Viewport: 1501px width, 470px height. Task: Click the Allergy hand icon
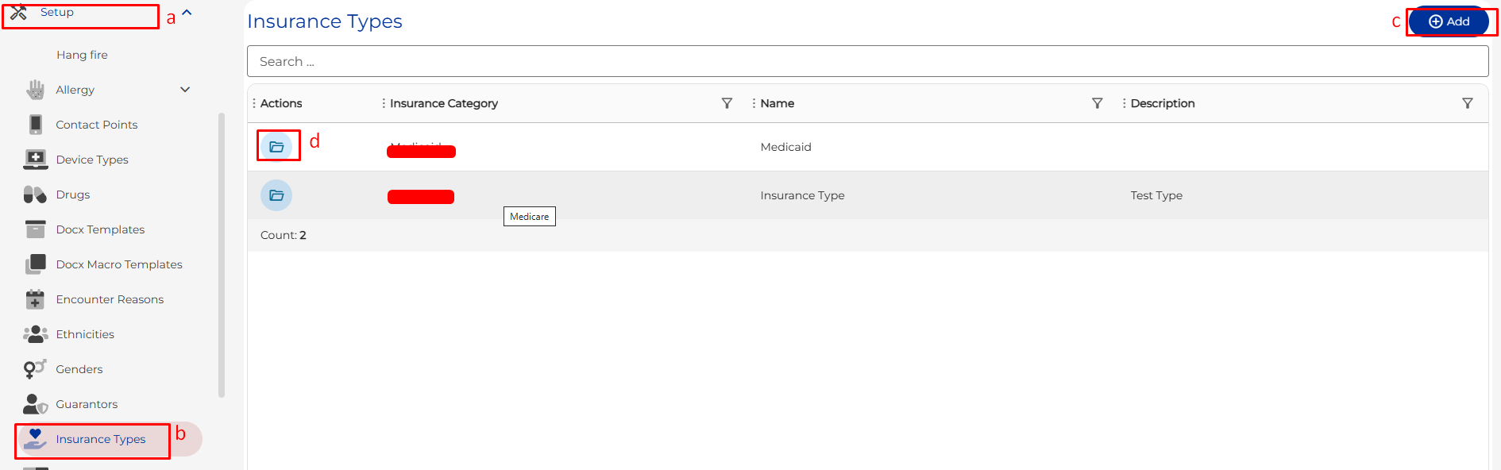coord(35,90)
